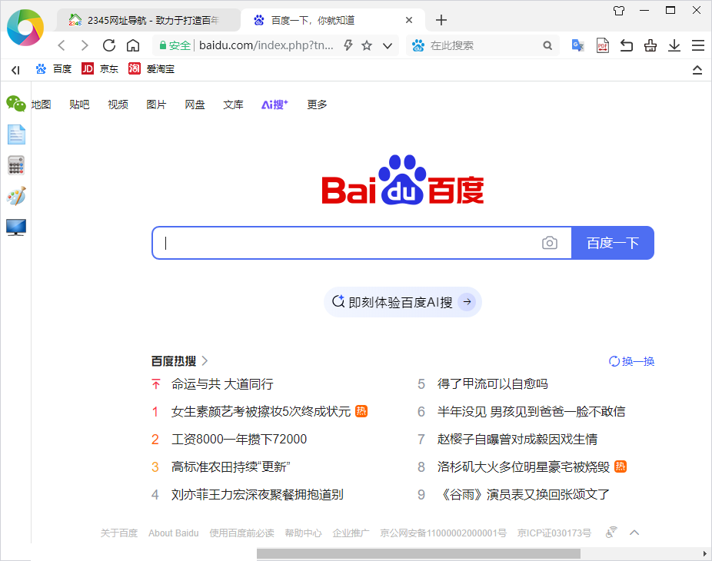Screen dimensions: 712x561
Task: Open the 文库 navigation link
Action: point(234,105)
